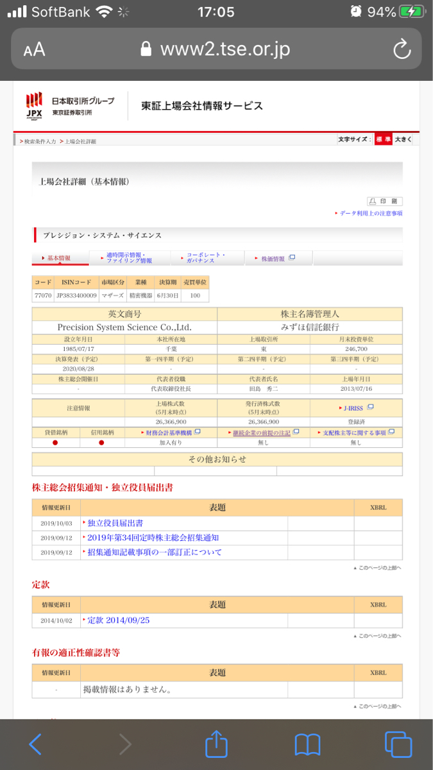Viewport: 433px width, 770px height.
Task: Open the 定款 2014/09/25 link
Action: pyautogui.click(x=119, y=620)
